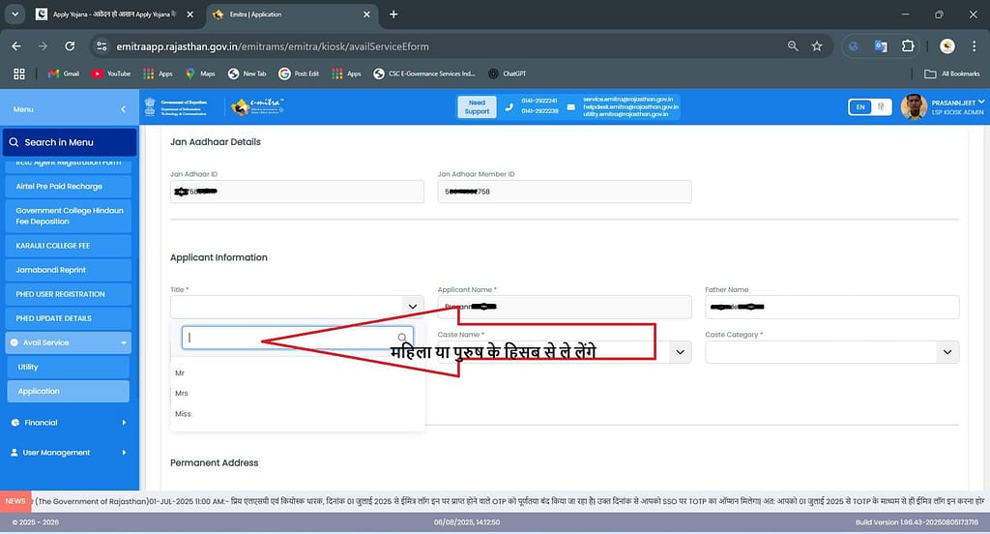Open the Caste Name dropdown
The image size is (990, 534).
coord(680,352)
